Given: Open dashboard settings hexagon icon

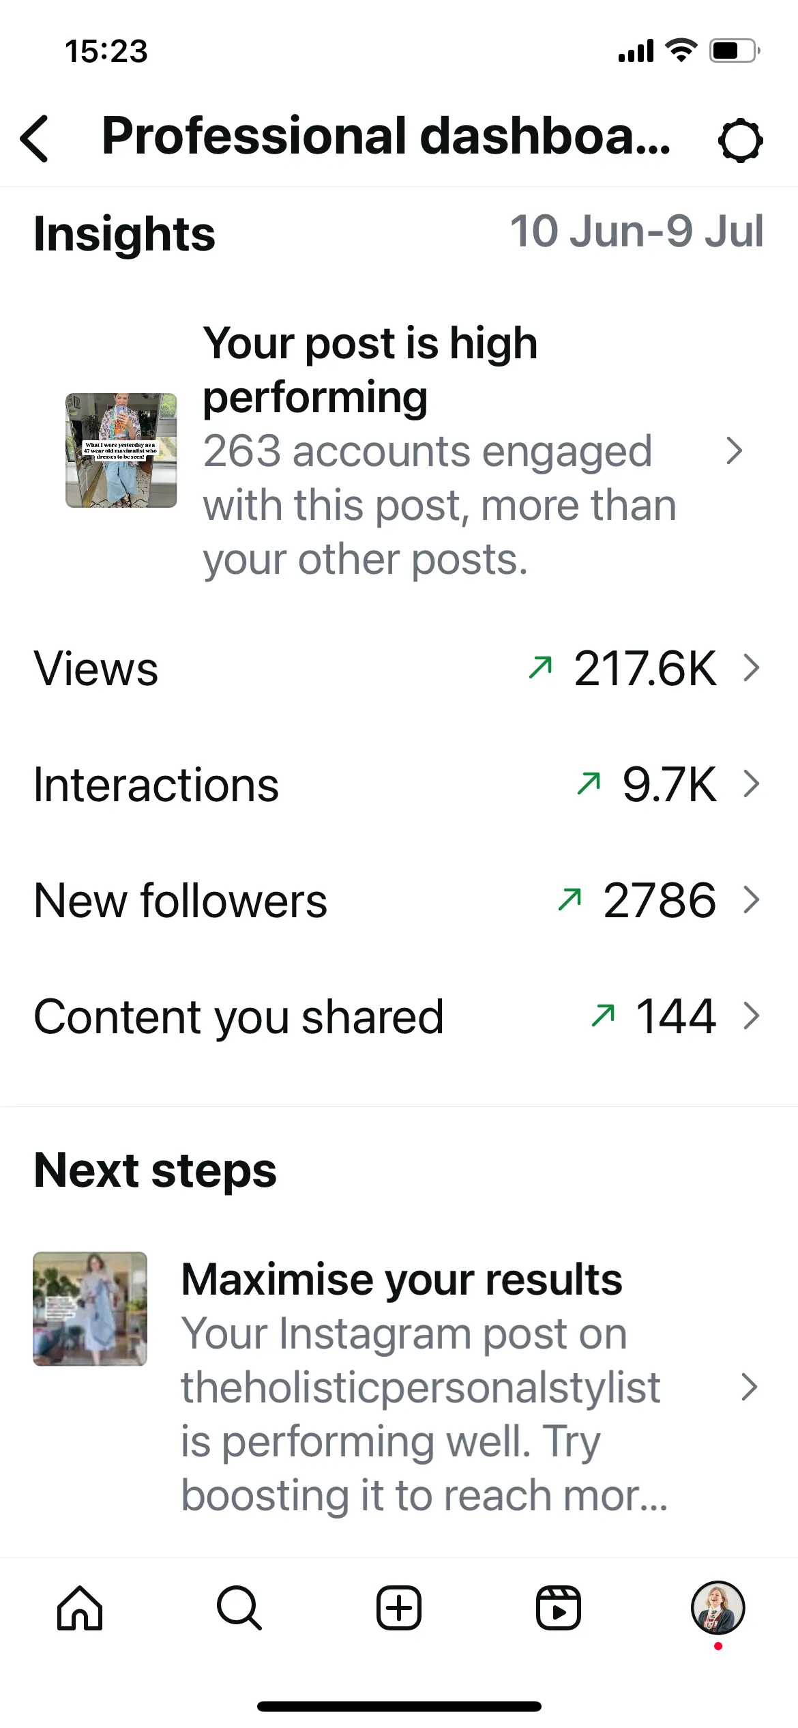Looking at the screenshot, I should click(x=740, y=140).
